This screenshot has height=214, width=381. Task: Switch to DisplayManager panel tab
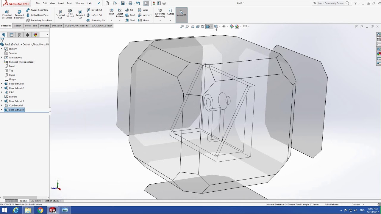[x=35, y=35]
